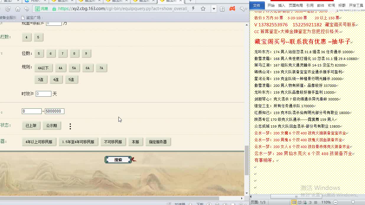Open the 装备全服搜 bookmark
The width and height of the screenshot is (365, 205).
[x=8, y=17]
